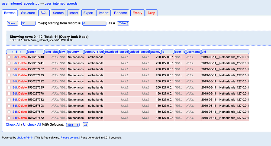Delete the row with epoch 1560237273
This screenshot has height=146, width=271.
[x=22, y=75]
